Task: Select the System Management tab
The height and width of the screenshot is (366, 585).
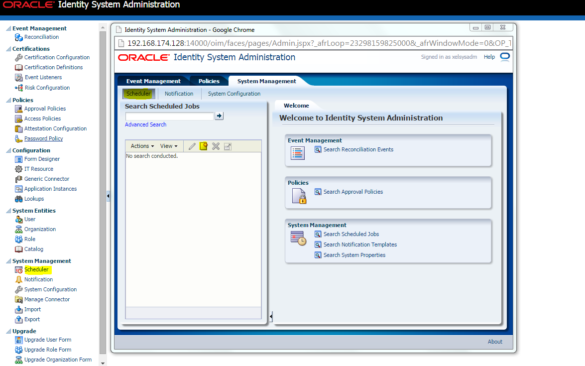Action: [x=267, y=81]
